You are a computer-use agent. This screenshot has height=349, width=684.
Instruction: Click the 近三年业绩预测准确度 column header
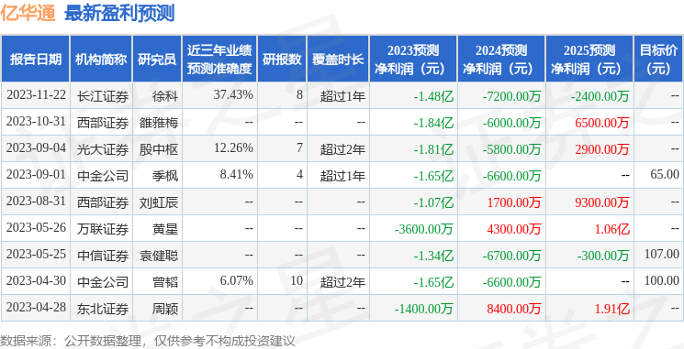pos(219,59)
